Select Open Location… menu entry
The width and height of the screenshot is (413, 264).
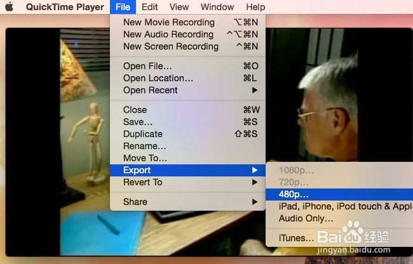click(187, 78)
